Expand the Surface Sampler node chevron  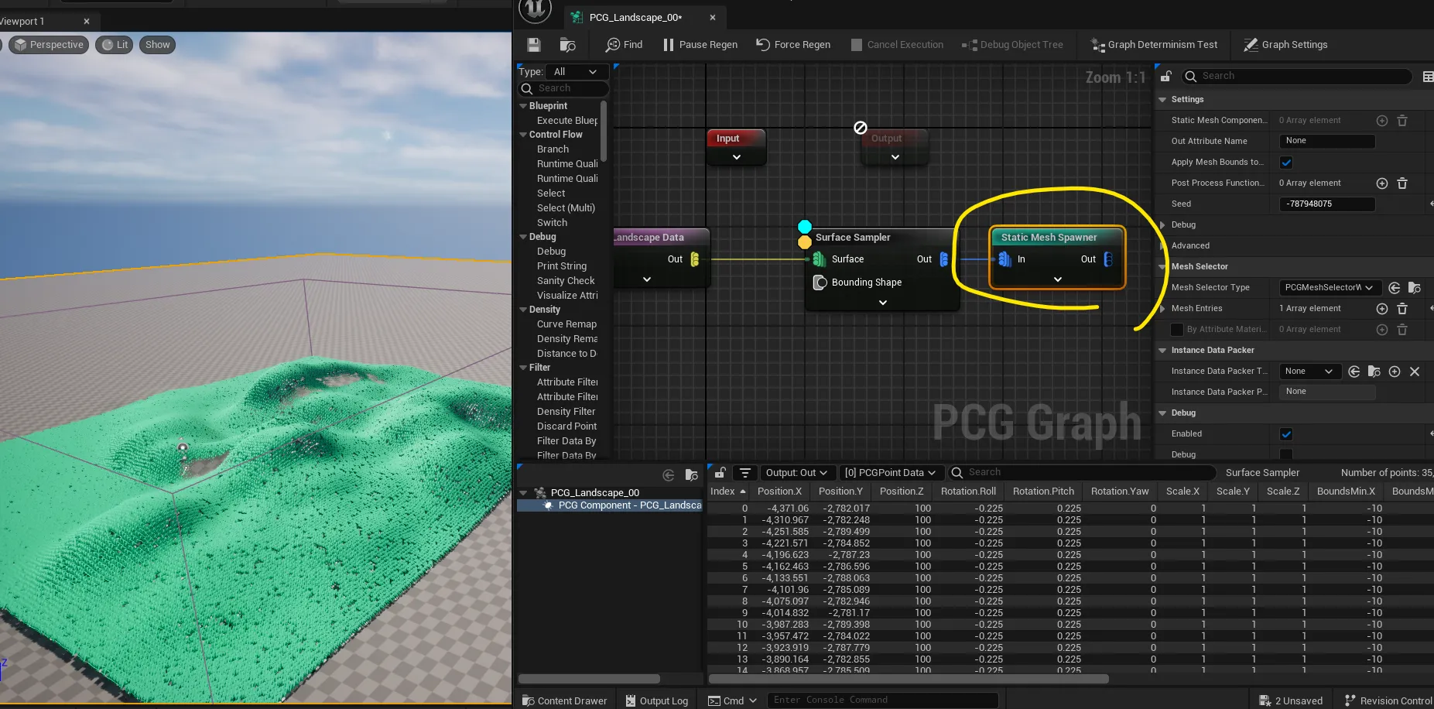point(883,303)
